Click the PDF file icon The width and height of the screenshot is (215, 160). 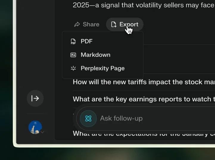73,41
